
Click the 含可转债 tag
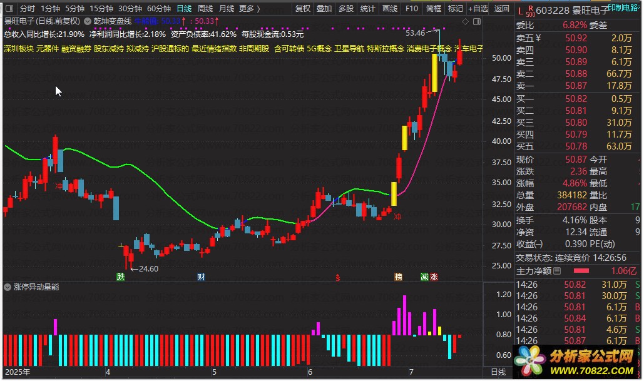point(289,48)
